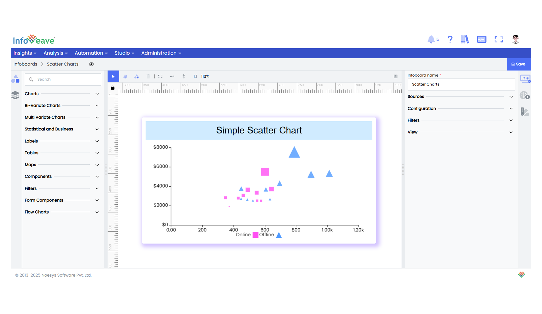Expand the Labels category
This screenshot has height=314, width=542.
62,141
